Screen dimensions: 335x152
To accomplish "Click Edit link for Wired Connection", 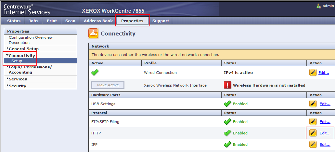I will point(324,73).
